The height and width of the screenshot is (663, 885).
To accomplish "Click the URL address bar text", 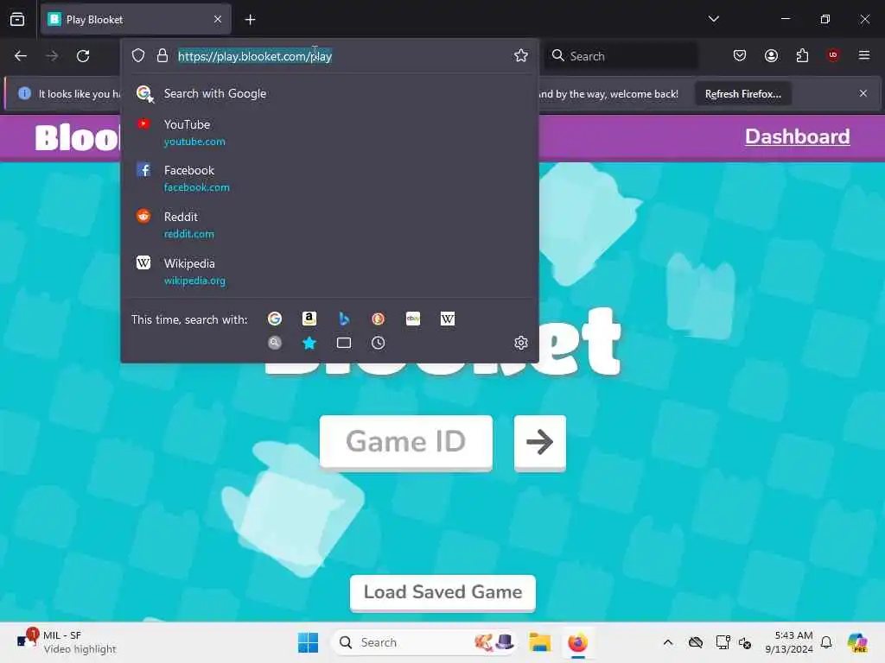I will point(255,56).
